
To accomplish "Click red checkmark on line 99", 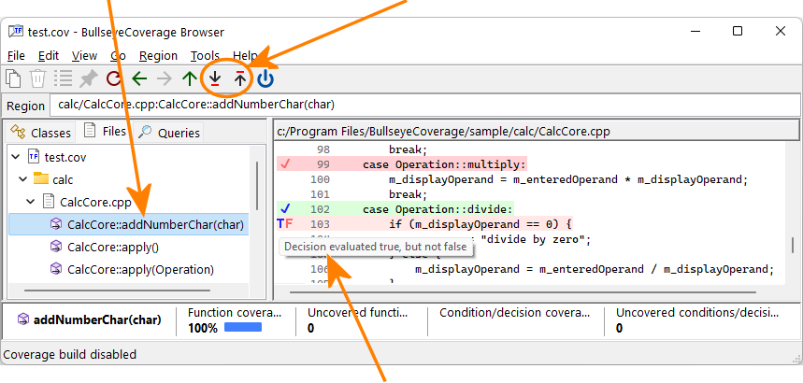I will click(286, 164).
